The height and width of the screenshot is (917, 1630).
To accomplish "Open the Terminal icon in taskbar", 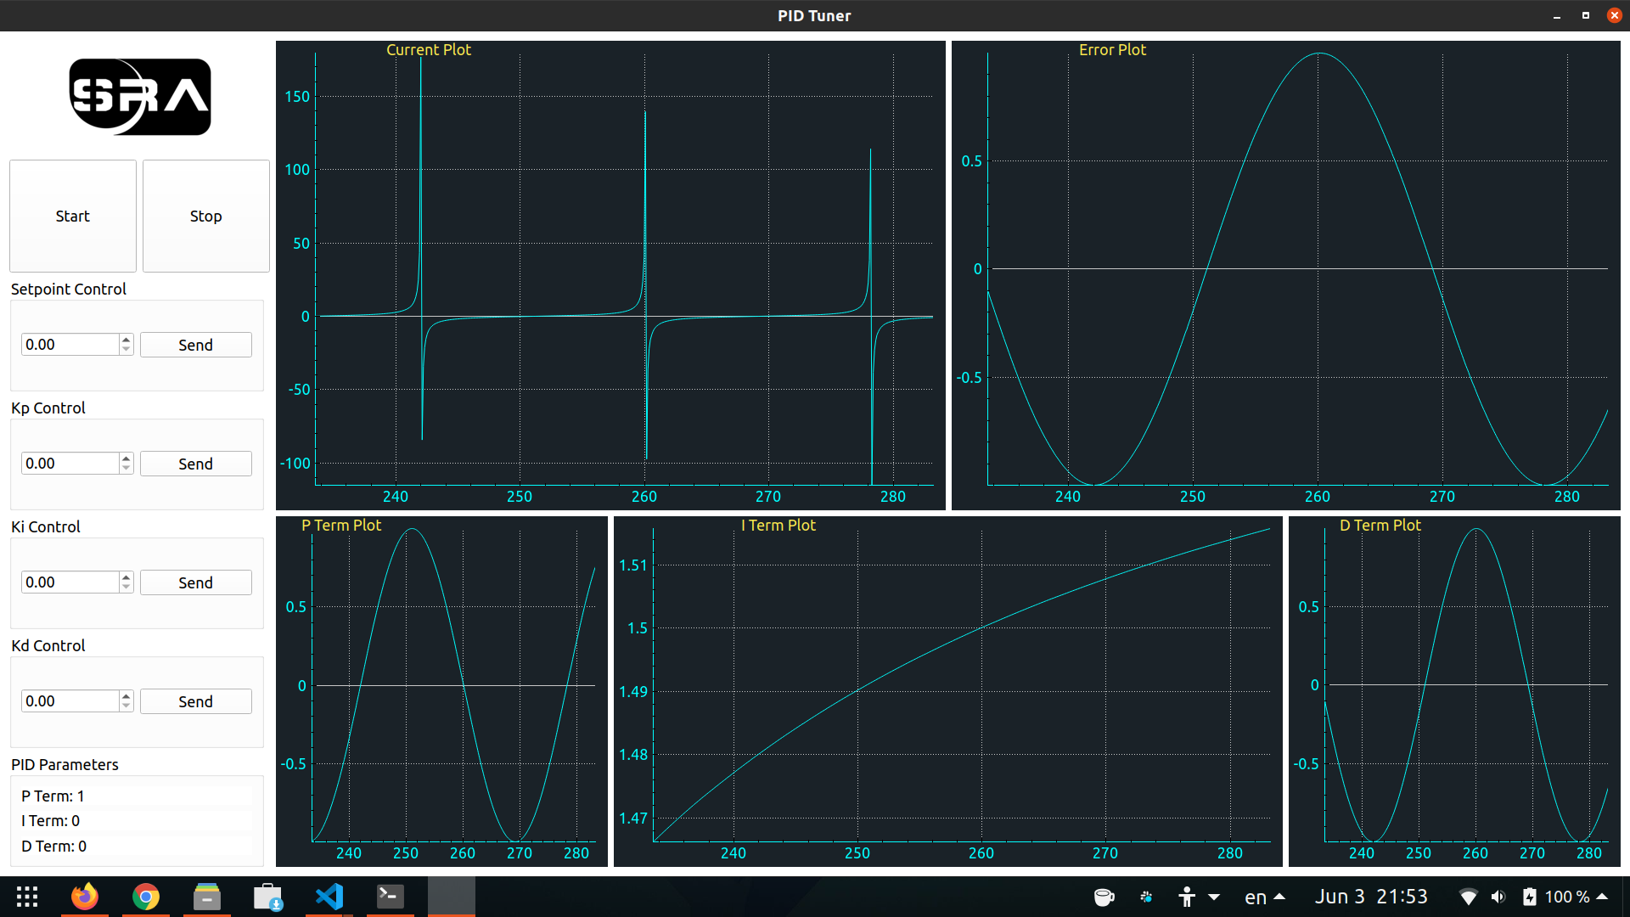I will (390, 897).
